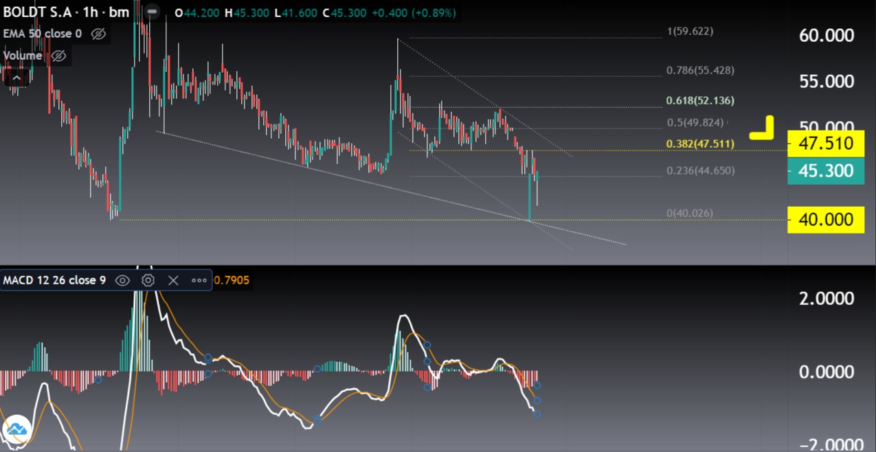Unhide the Volume indicator via eye icon
Image resolution: width=876 pixels, height=452 pixels.
58,56
